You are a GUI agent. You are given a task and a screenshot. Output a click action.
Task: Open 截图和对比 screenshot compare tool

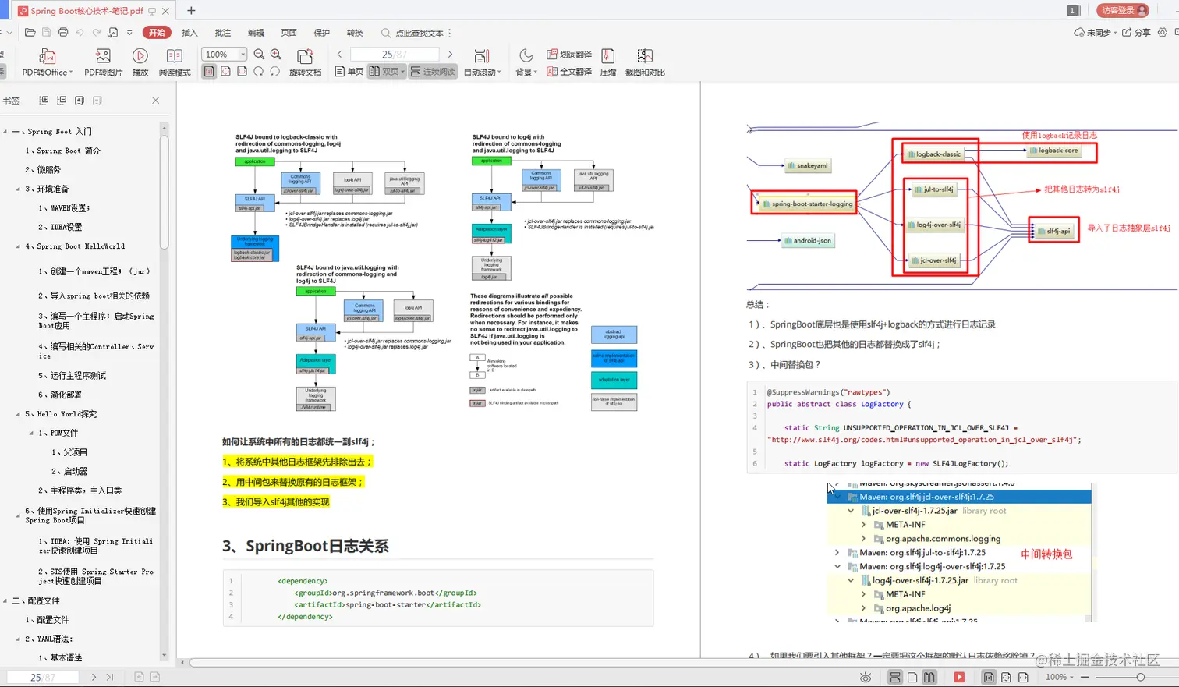tap(645, 62)
